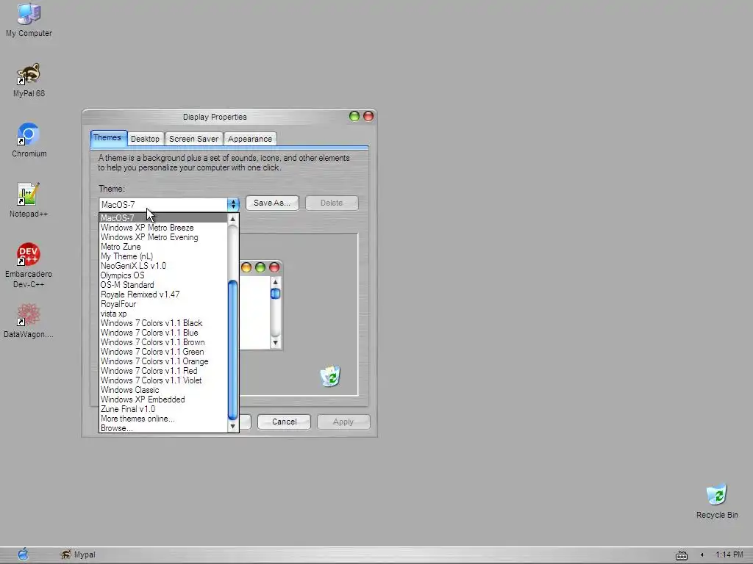Switch to the Desktop tab
Screen dimensions: 753x564
coord(145,139)
